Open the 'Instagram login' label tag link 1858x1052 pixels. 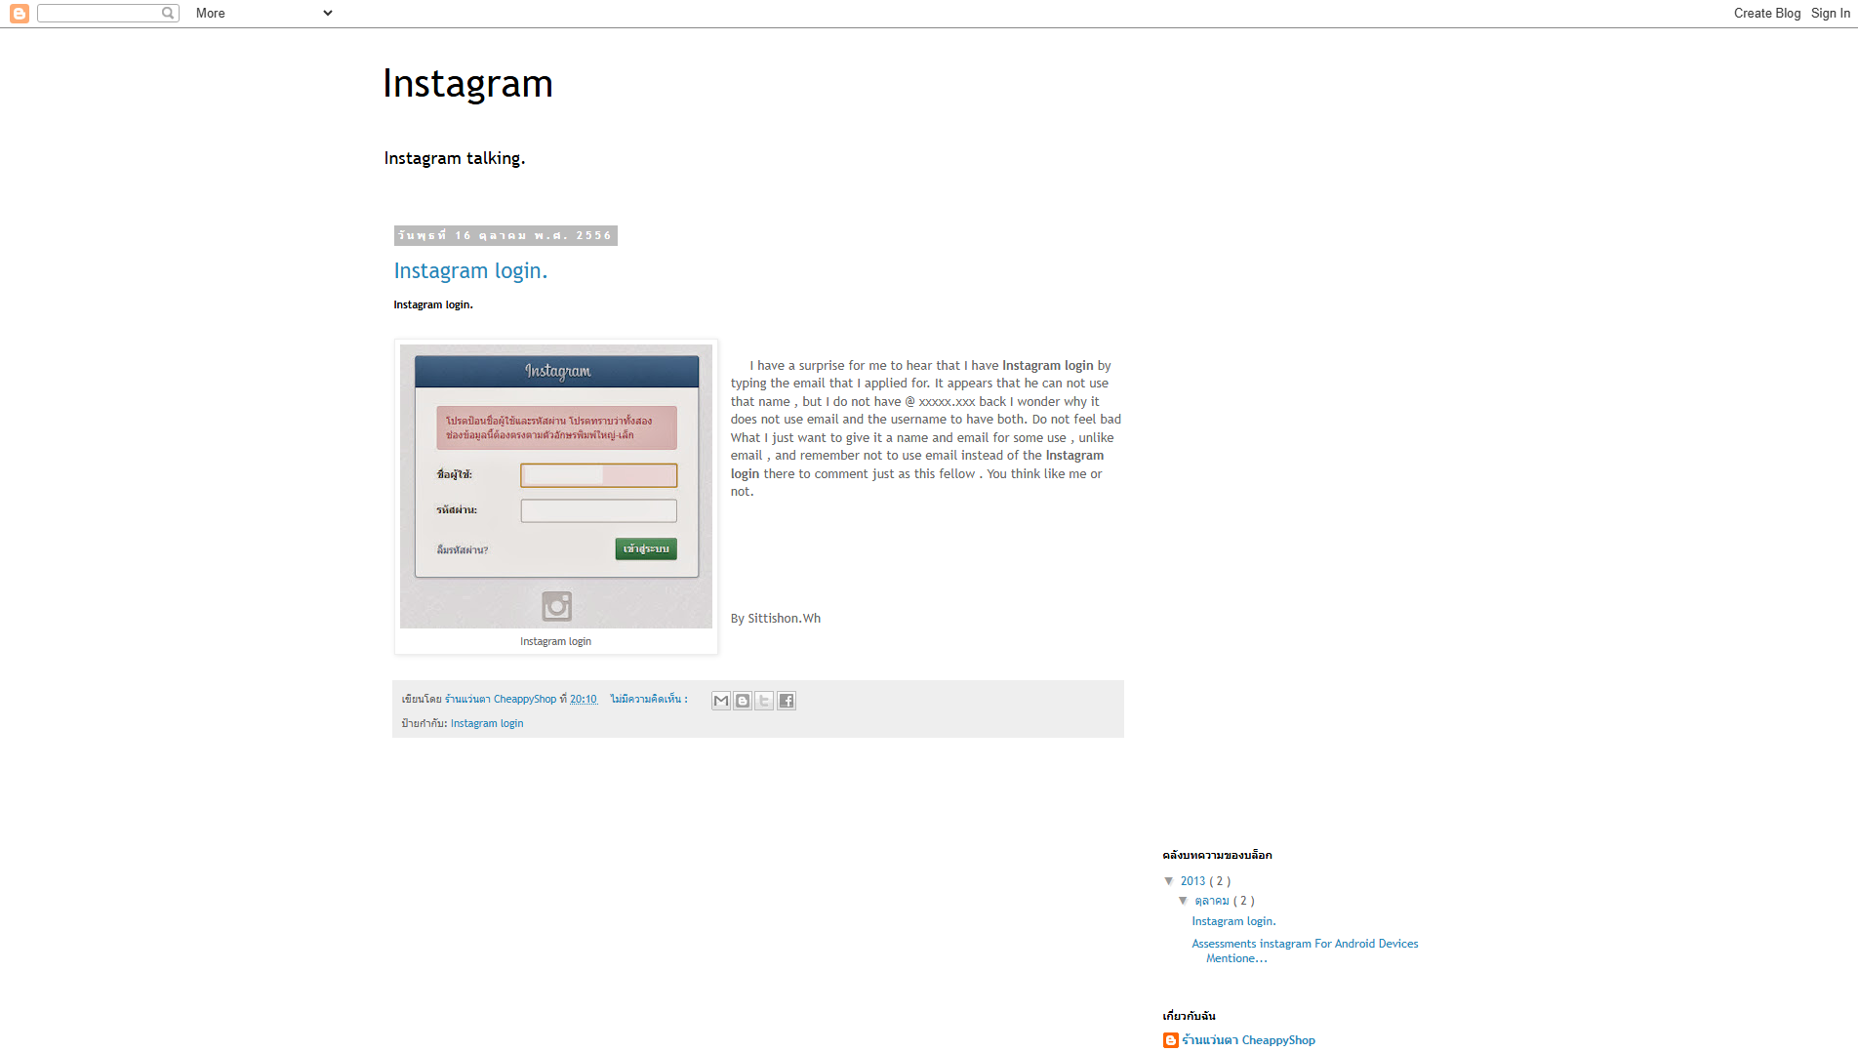coord(487,723)
